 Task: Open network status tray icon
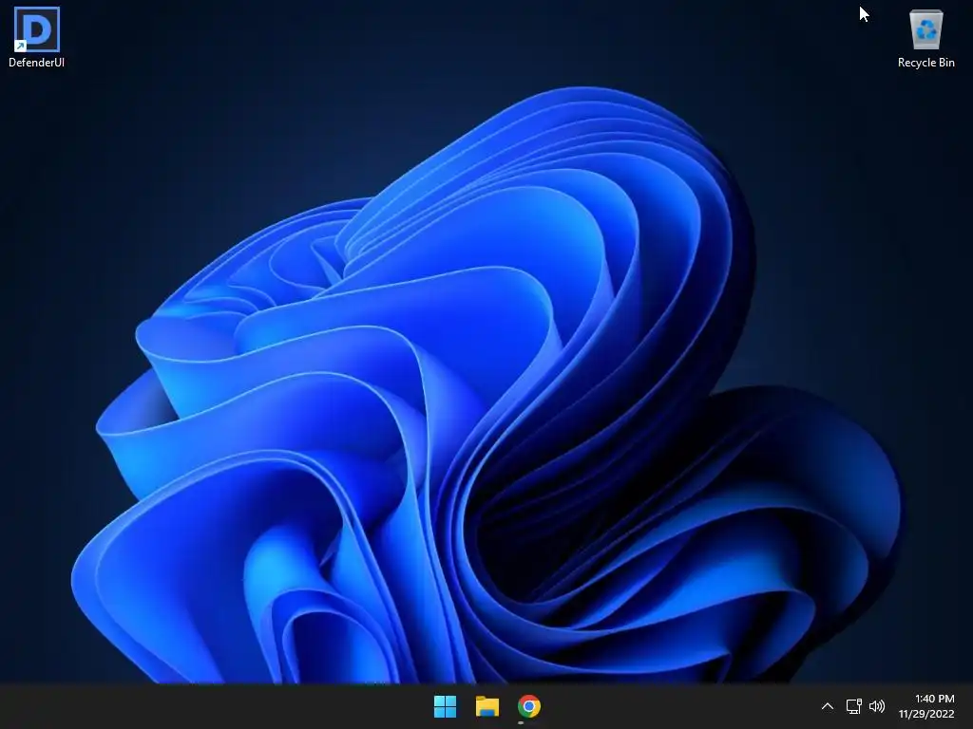[854, 706]
